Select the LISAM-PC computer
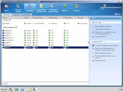Screen dimensions: 123x92 [45, 36]
